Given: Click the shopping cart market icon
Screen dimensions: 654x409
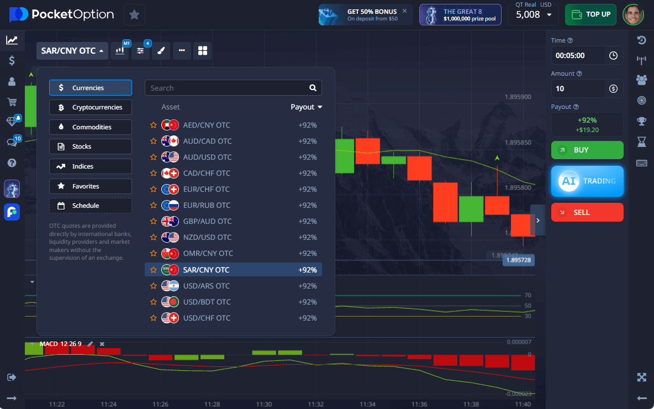Looking at the screenshot, I should tap(12, 102).
